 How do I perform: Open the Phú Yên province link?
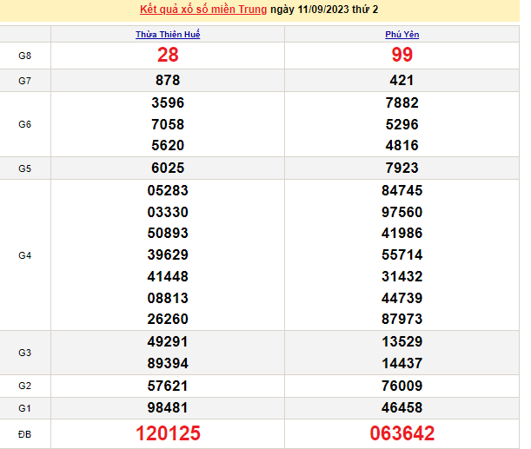(402, 35)
